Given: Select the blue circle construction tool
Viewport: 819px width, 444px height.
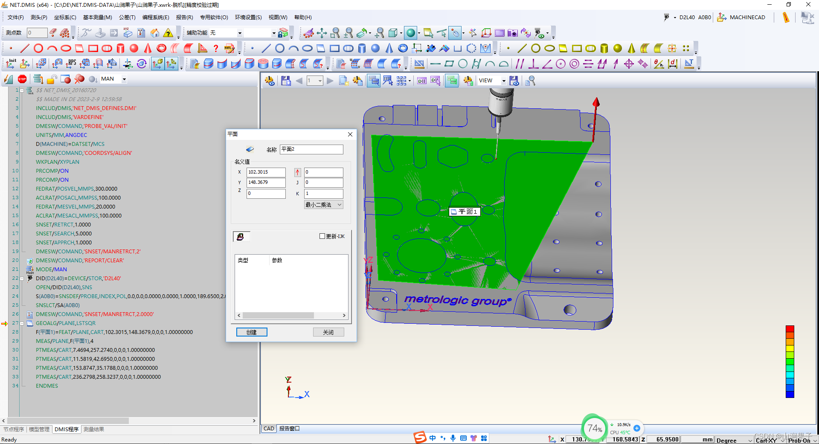Looking at the screenshot, I should pyautogui.click(x=280, y=48).
